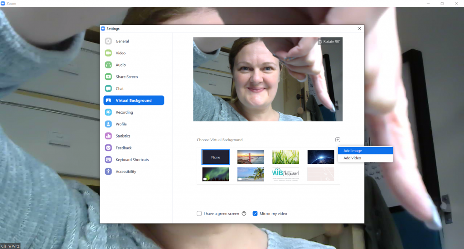Screen dimensions: 464x249
Task: Open the Chat settings icon
Action: pos(108,89)
